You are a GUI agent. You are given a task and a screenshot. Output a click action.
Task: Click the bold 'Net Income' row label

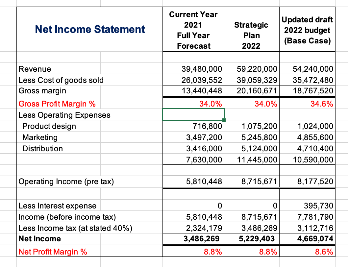coord(40,239)
